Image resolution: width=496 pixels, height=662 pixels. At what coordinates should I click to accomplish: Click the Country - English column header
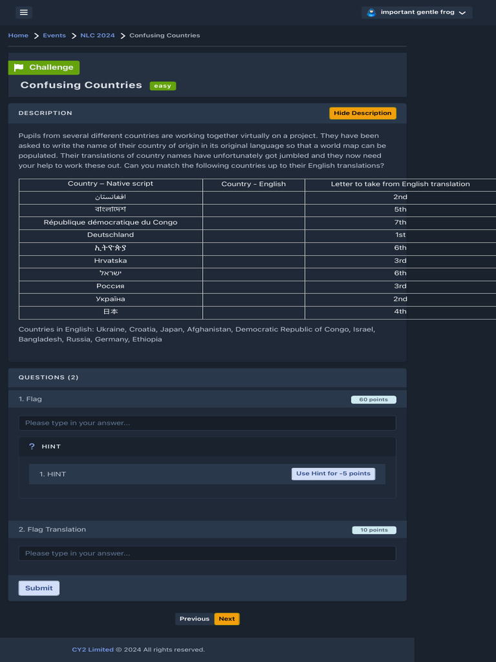pyautogui.click(x=253, y=184)
